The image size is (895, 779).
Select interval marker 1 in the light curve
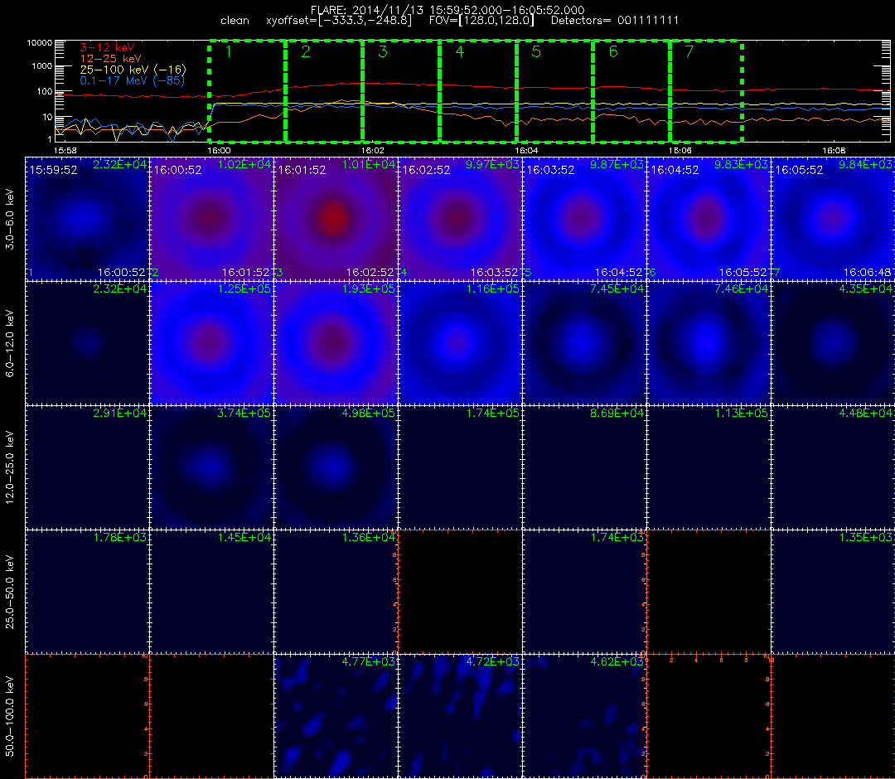point(229,51)
